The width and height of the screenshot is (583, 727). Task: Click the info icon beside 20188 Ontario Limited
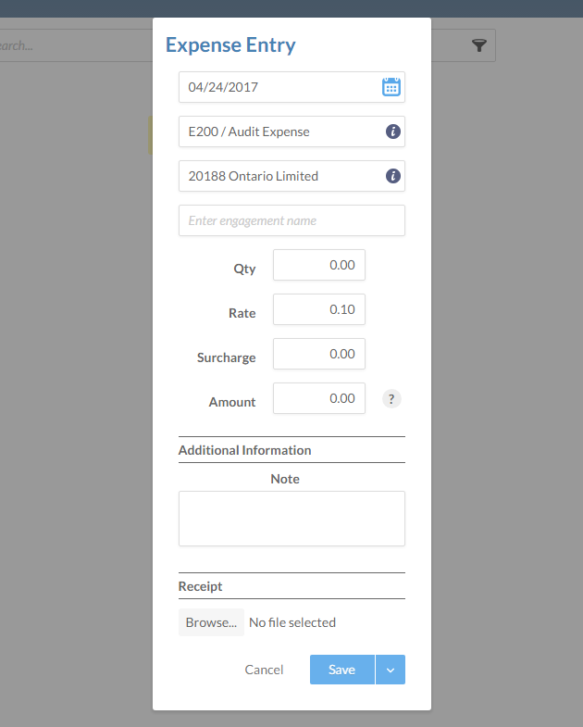[x=392, y=176]
